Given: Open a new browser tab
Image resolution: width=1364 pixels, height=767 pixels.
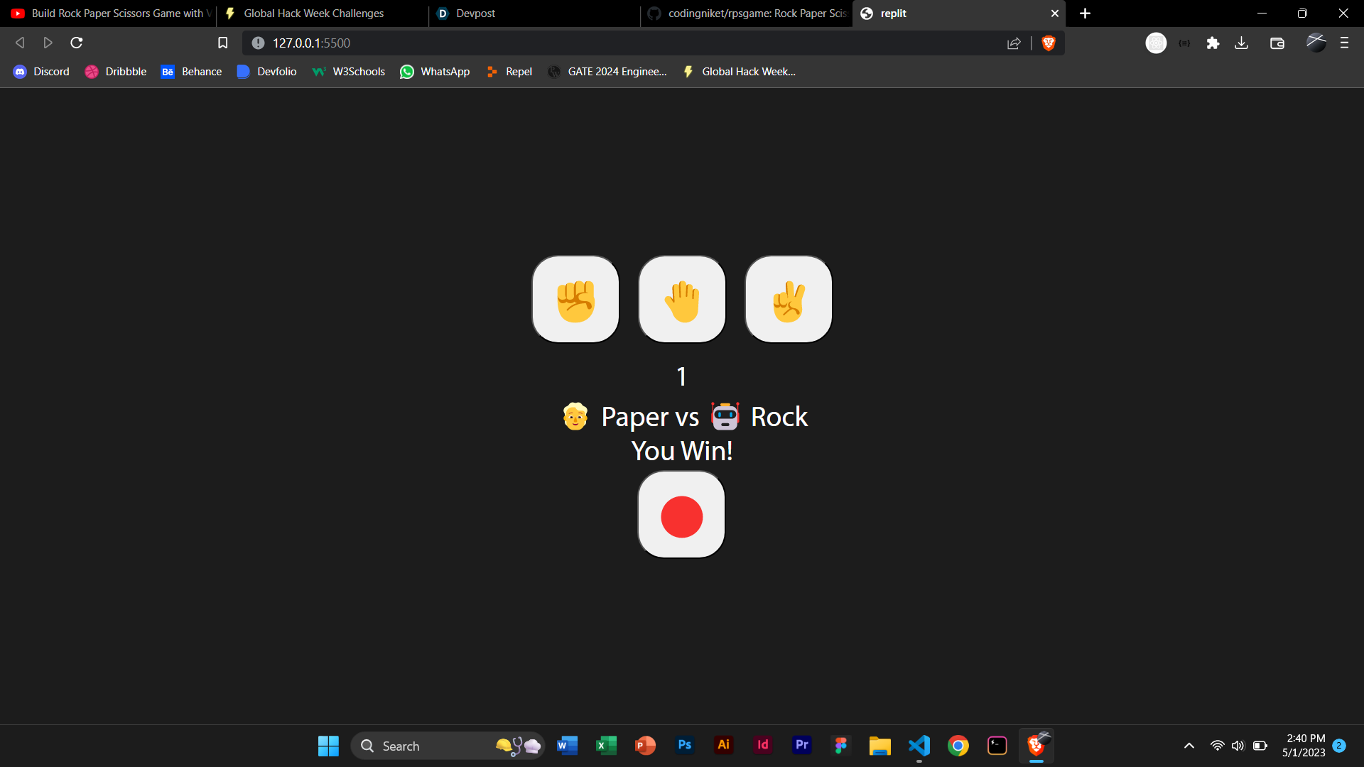Looking at the screenshot, I should (1085, 13).
